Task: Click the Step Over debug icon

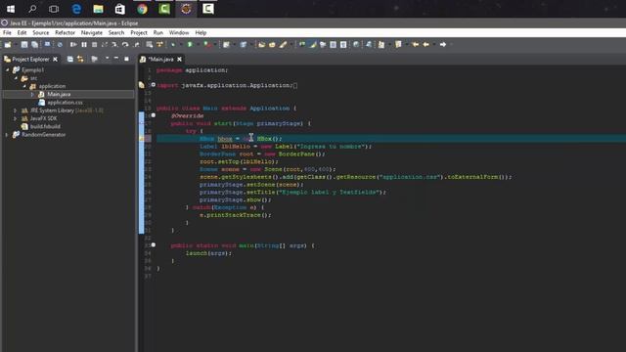Action: coord(125,45)
